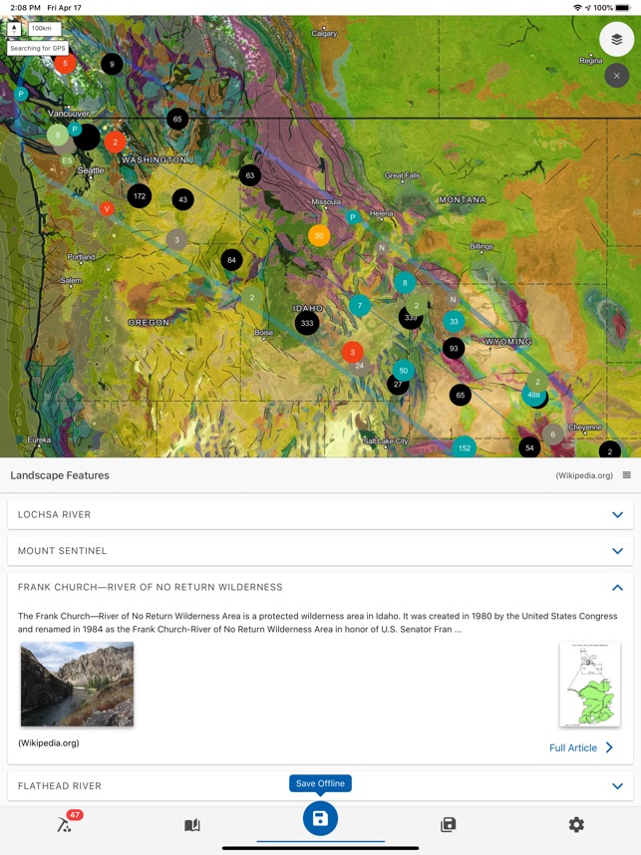Open the settings gear tab
This screenshot has height=855, width=641.
coord(576,824)
